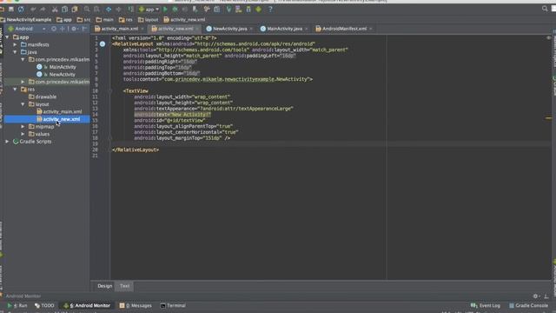Open the TODO tool window button
556x313 pixels.
(x=44, y=305)
